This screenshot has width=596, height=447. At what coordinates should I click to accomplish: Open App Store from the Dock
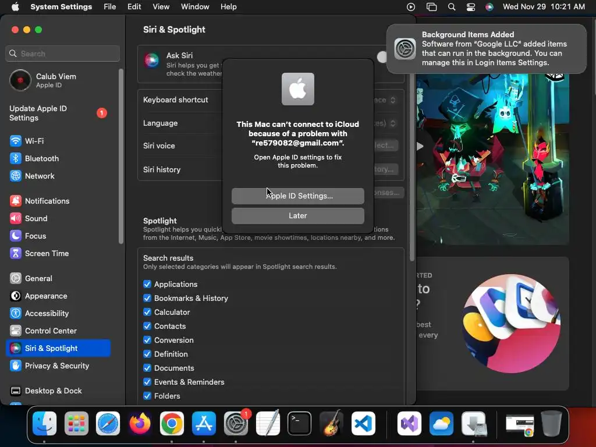204,424
